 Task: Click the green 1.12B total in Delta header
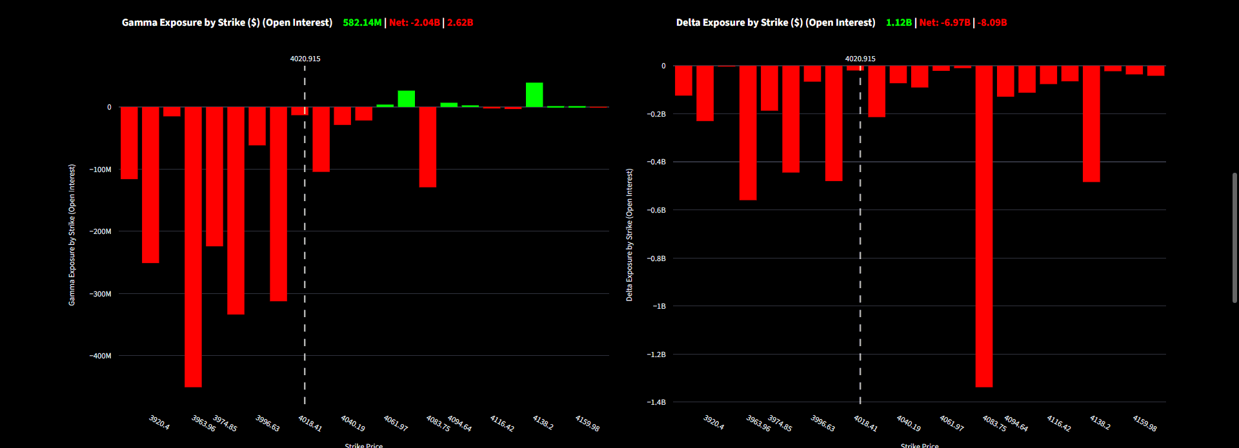[899, 23]
